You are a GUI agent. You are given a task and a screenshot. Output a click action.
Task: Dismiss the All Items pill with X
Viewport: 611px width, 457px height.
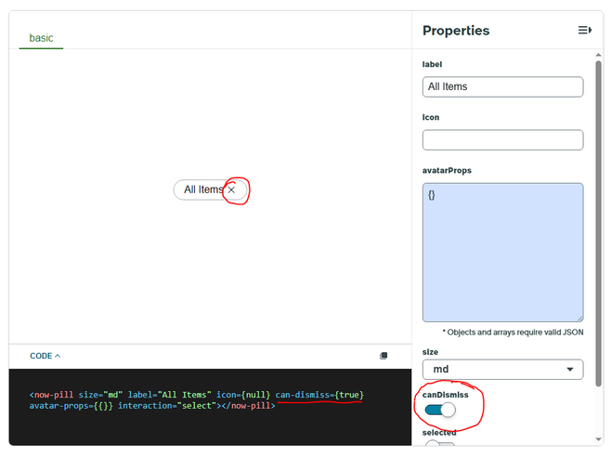231,189
